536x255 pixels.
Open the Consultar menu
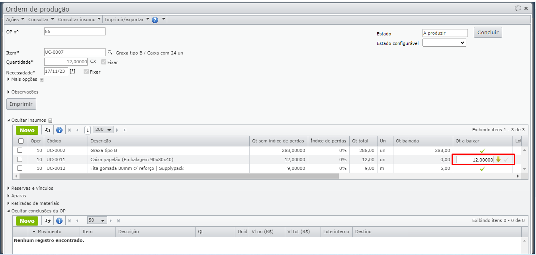click(41, 19)
